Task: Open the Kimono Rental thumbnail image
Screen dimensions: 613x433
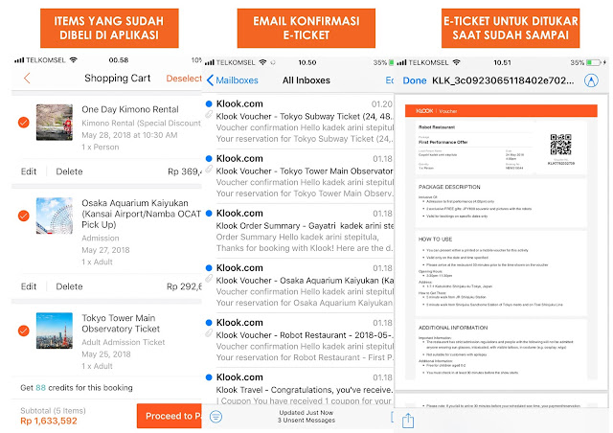Action: click(x=55, y=122)
